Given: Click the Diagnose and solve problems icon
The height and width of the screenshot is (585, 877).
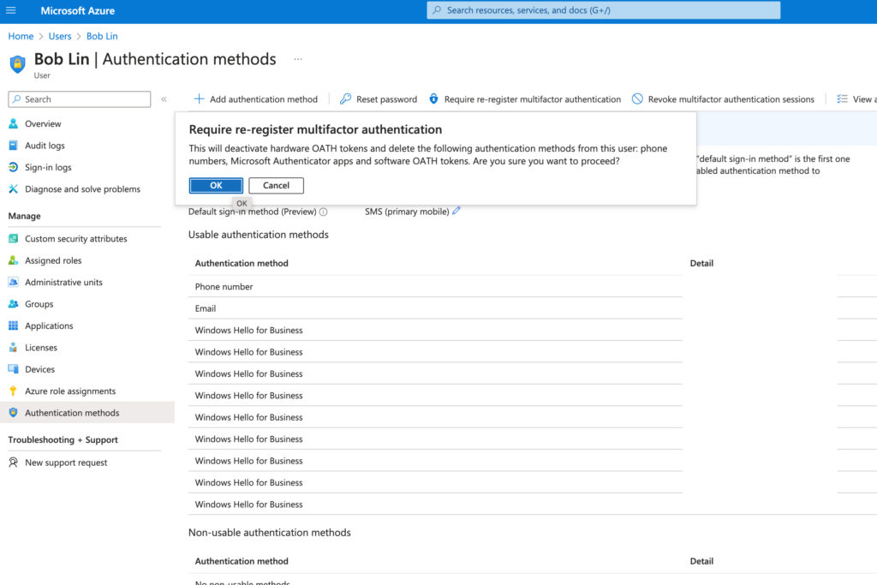Looking at the screenshot, I should pos(14,189).
